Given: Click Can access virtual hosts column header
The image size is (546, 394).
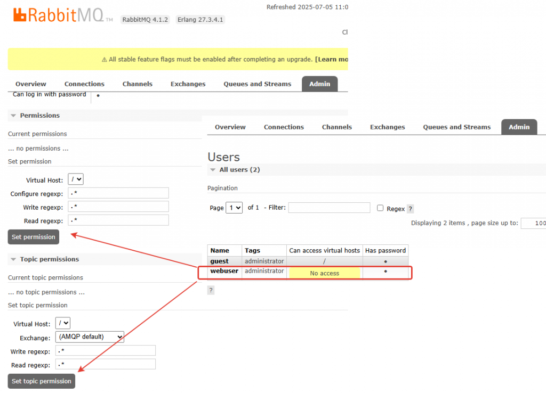Looking at the screenshot, I should tap(325, 250).
